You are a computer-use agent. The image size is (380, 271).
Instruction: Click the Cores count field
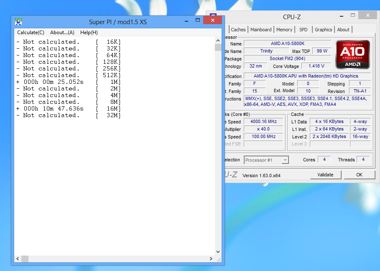[324, 159]
